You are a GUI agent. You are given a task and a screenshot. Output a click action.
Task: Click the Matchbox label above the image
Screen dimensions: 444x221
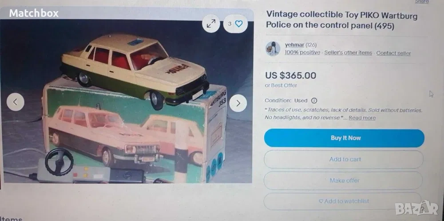34,13
